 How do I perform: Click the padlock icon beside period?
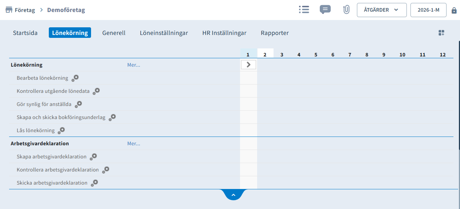point(454,10)
